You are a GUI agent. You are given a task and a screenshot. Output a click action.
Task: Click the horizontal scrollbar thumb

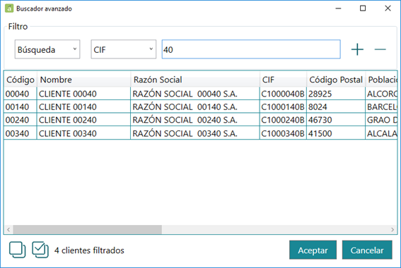click(88, 229)
